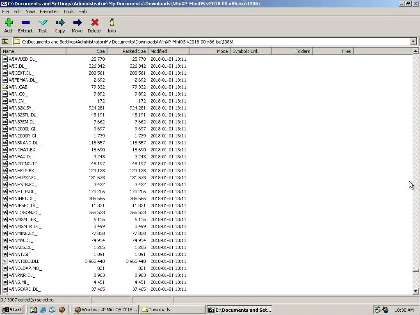This screenshot has height=315, width=420.
Task: Click the vertical scrollbar thumb
Action: [416, 270]
